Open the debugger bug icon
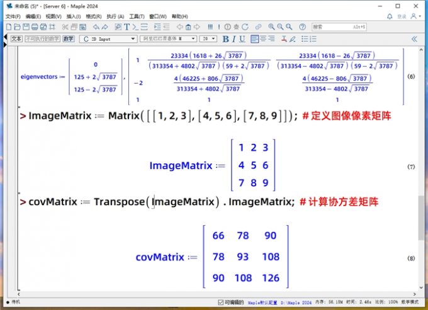Viewport: 428px width, 310px height. 237,26
